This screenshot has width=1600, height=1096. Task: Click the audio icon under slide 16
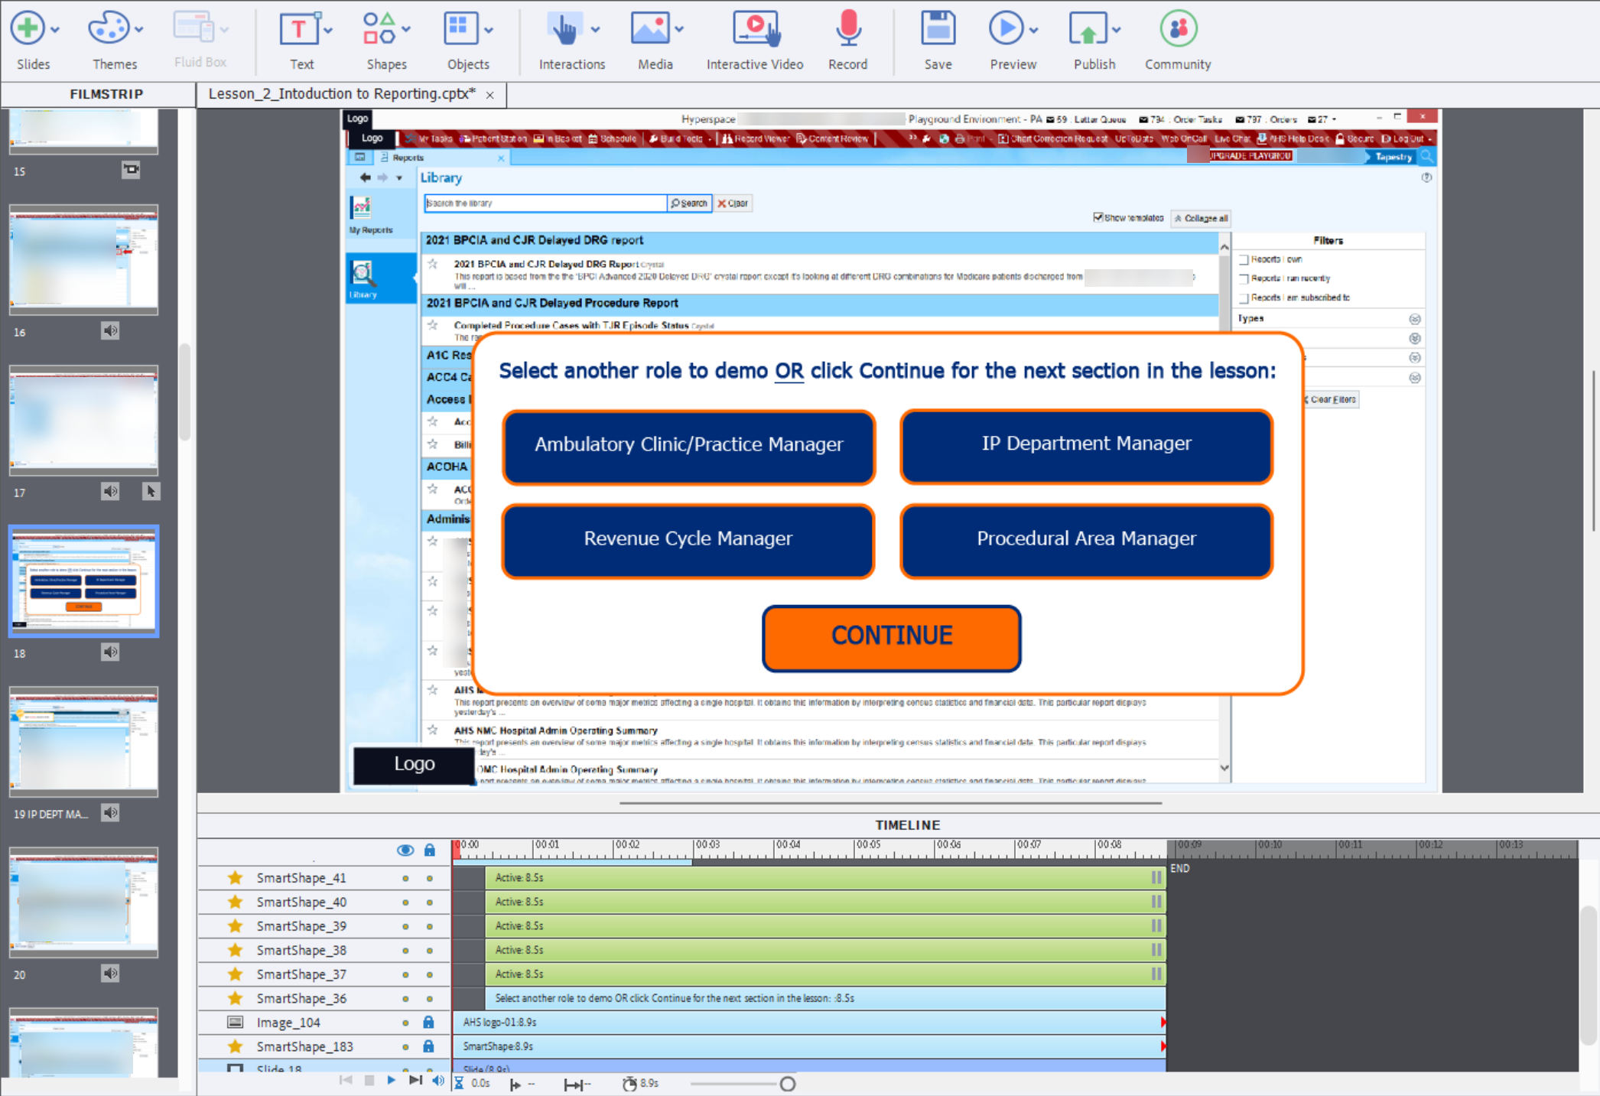click(110, 330)
